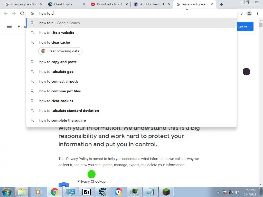Choose 'how to calculate gpa' suggestion

(131, 72)
